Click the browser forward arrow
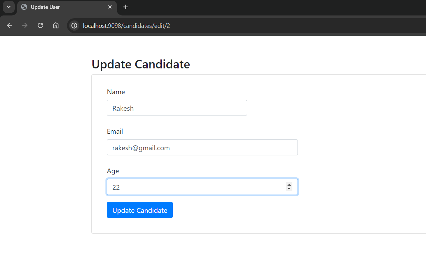The image size is (426, 253). [x=25, y=25]
